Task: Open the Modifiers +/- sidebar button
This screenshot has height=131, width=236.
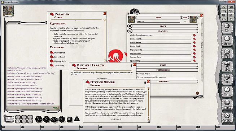Action: click(224, 19)
